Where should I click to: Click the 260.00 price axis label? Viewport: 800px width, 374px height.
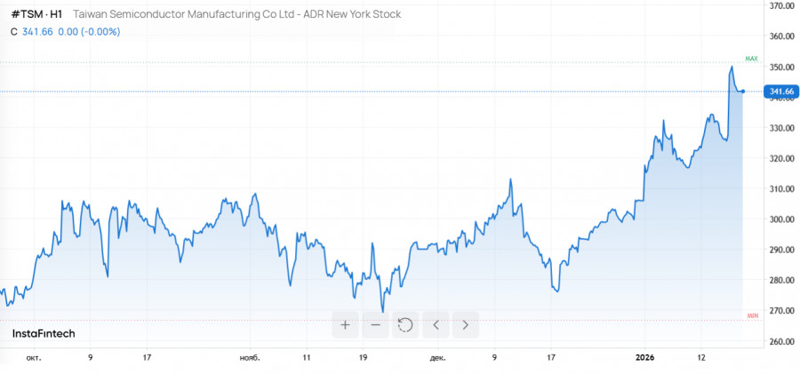click(x=780, y=341)
